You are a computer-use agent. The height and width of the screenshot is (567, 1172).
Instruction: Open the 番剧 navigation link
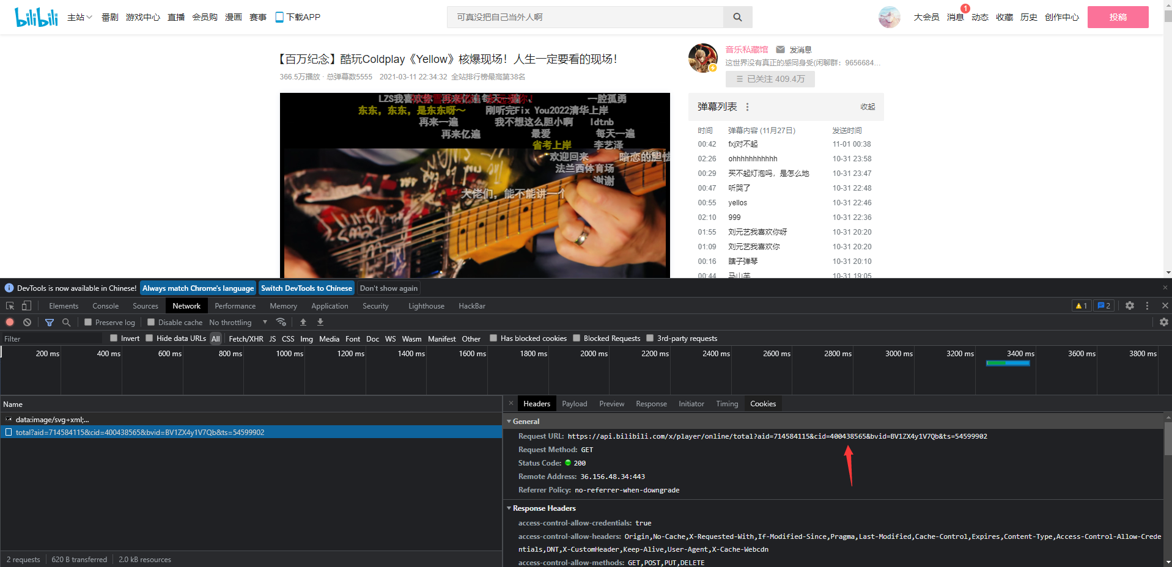pyautogui.click(x=110, y=17)
